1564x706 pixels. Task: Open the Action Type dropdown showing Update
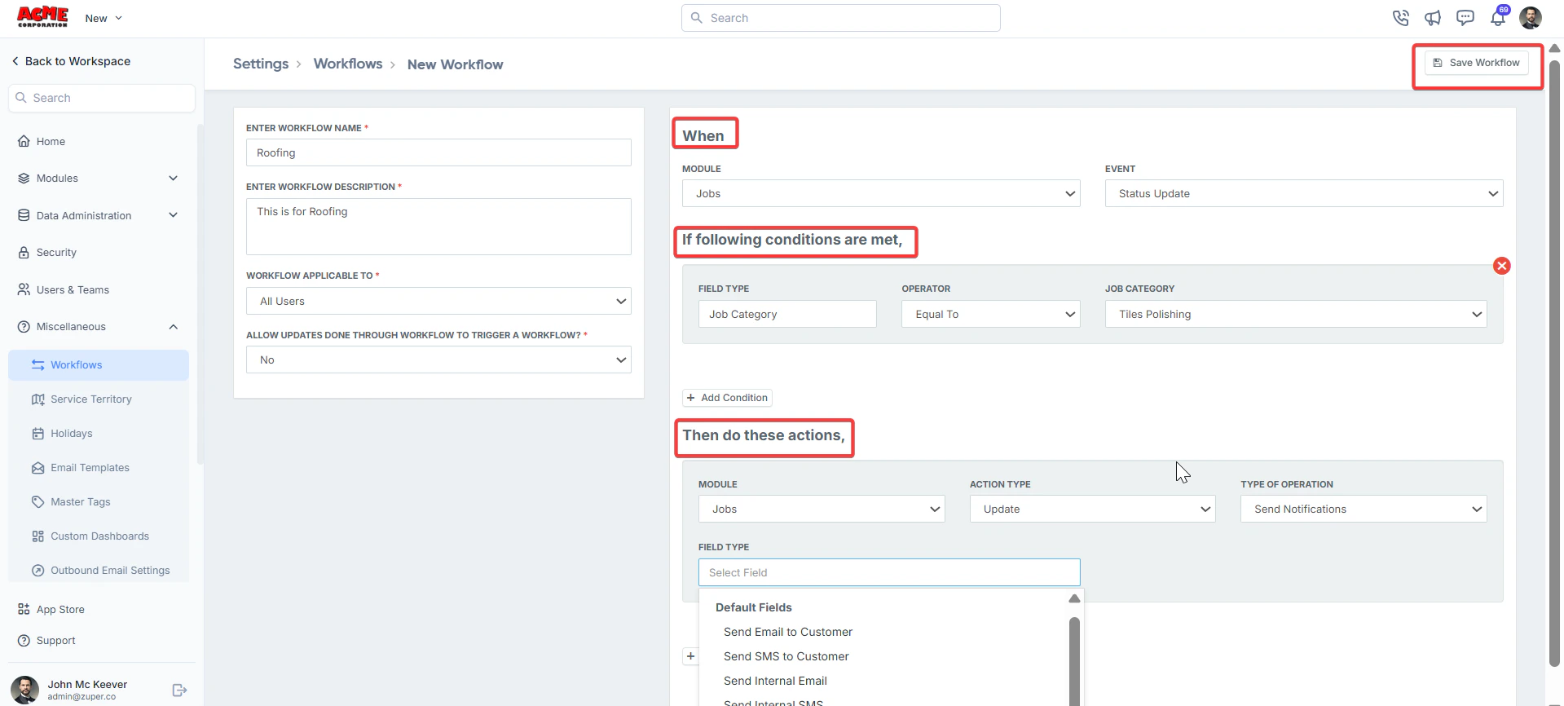[1092, 509]
